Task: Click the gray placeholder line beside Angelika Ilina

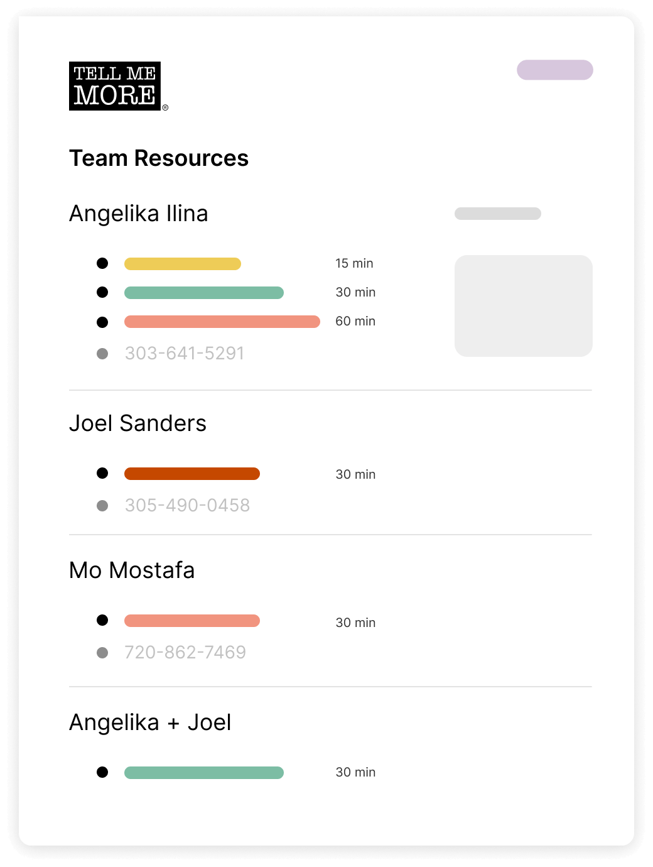Action: (x=497, y=214)
